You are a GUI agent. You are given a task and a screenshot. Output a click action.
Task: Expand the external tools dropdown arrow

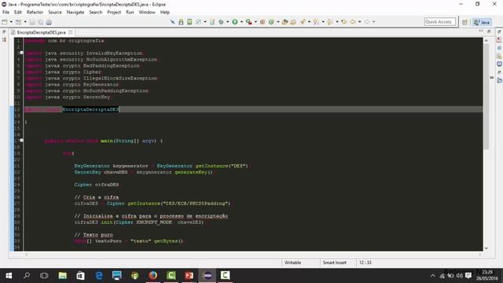pos(255,22)
